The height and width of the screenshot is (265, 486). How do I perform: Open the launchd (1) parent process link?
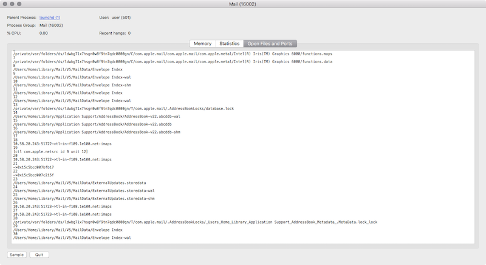[50, 18]
